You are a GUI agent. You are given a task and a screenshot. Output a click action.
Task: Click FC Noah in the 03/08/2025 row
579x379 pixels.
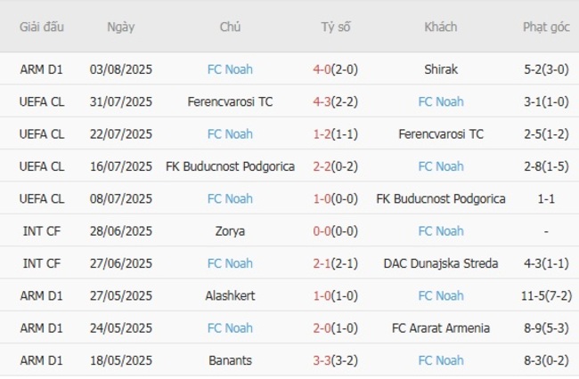pos(230,69)
